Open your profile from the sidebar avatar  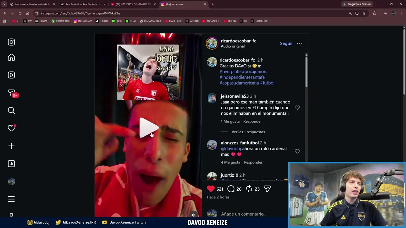click(11, 181)
